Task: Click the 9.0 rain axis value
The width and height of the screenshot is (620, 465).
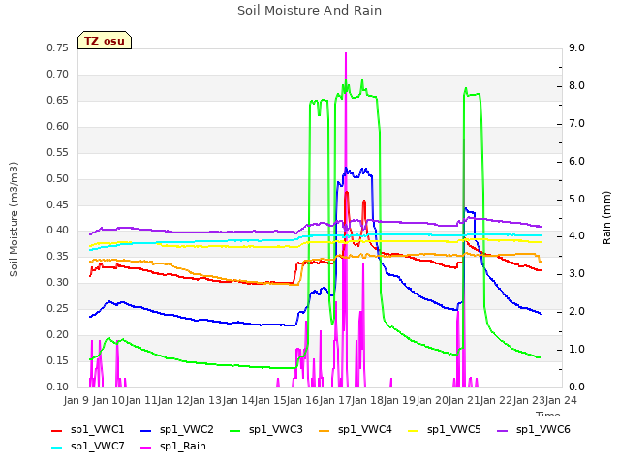Action: (x=577, y=48)
